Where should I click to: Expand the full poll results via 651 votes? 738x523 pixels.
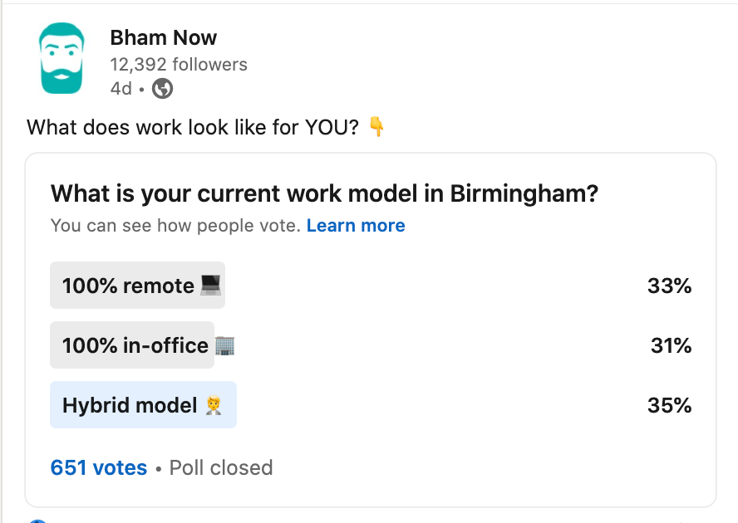[99, 467]
